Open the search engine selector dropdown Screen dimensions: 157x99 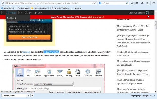point(101,3)
